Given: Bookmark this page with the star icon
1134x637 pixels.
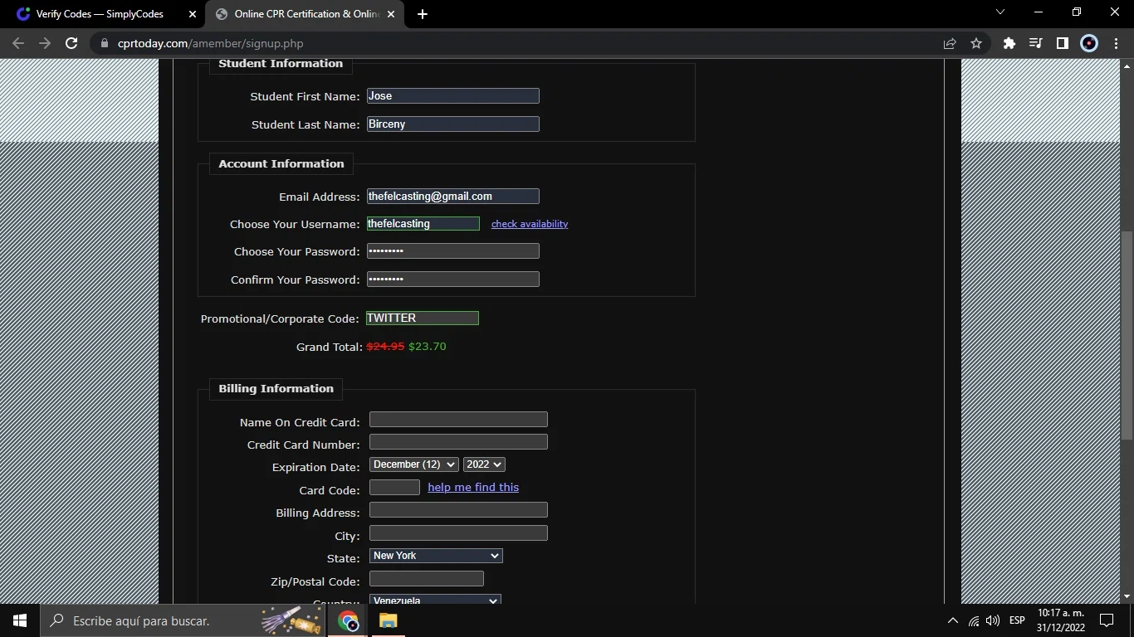Looking at the screenshot, I should point(976,43).
